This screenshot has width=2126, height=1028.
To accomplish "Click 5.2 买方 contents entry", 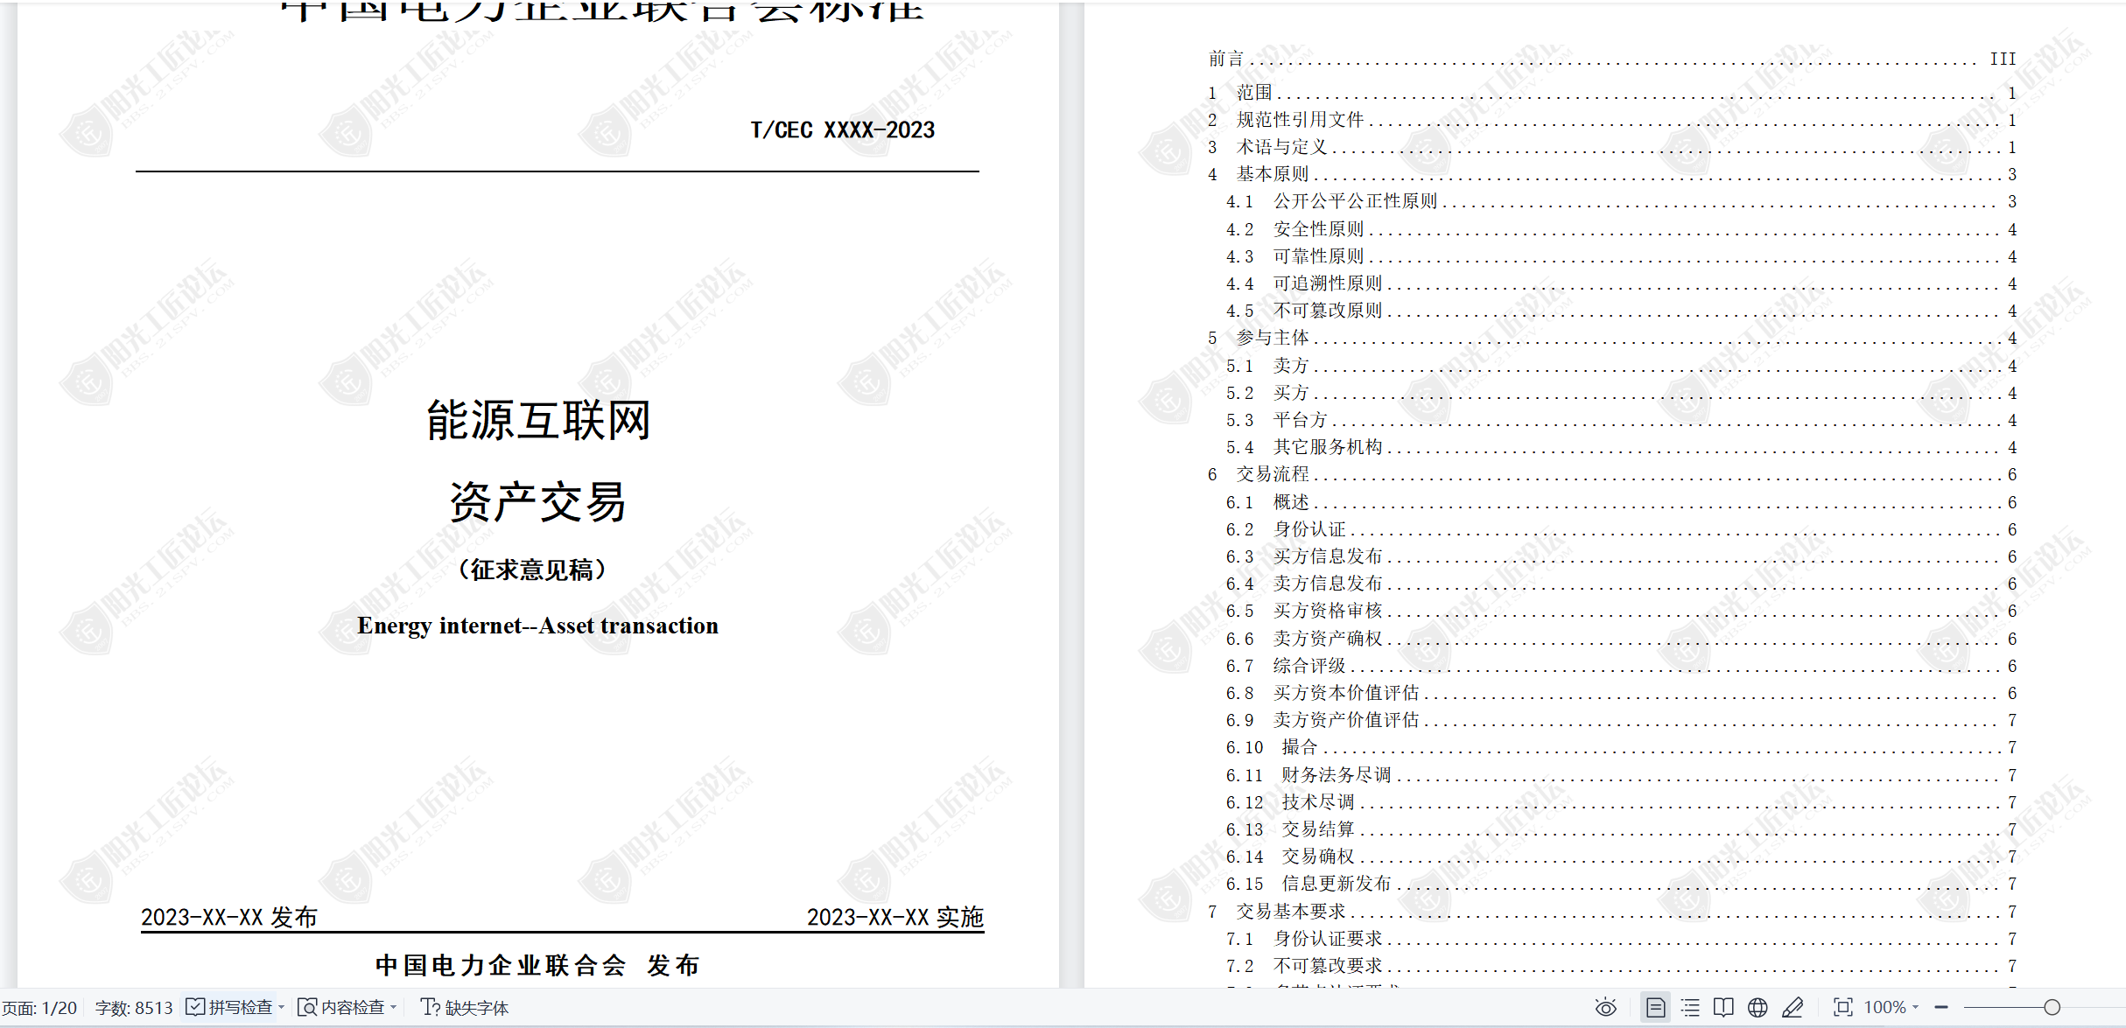I will coord(1621,393).
